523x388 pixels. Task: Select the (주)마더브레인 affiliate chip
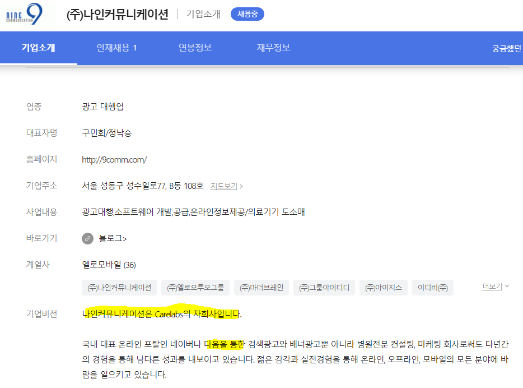click(261, 288)
